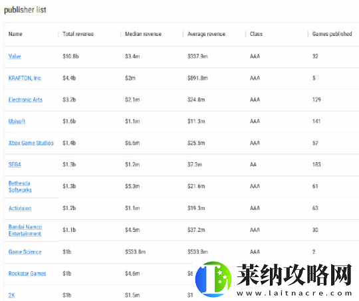The height and width of the screenshot is (301, 359).
Task: Select Ubisoft's total revenue $1.6b
Action: (x=69, y=122)
